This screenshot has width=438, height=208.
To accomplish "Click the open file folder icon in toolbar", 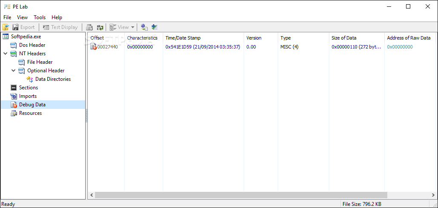I will (x=6, y=27).
